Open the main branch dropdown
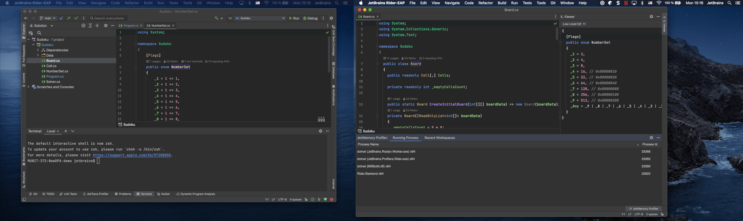The image size is (743, 221). point(48,18)
